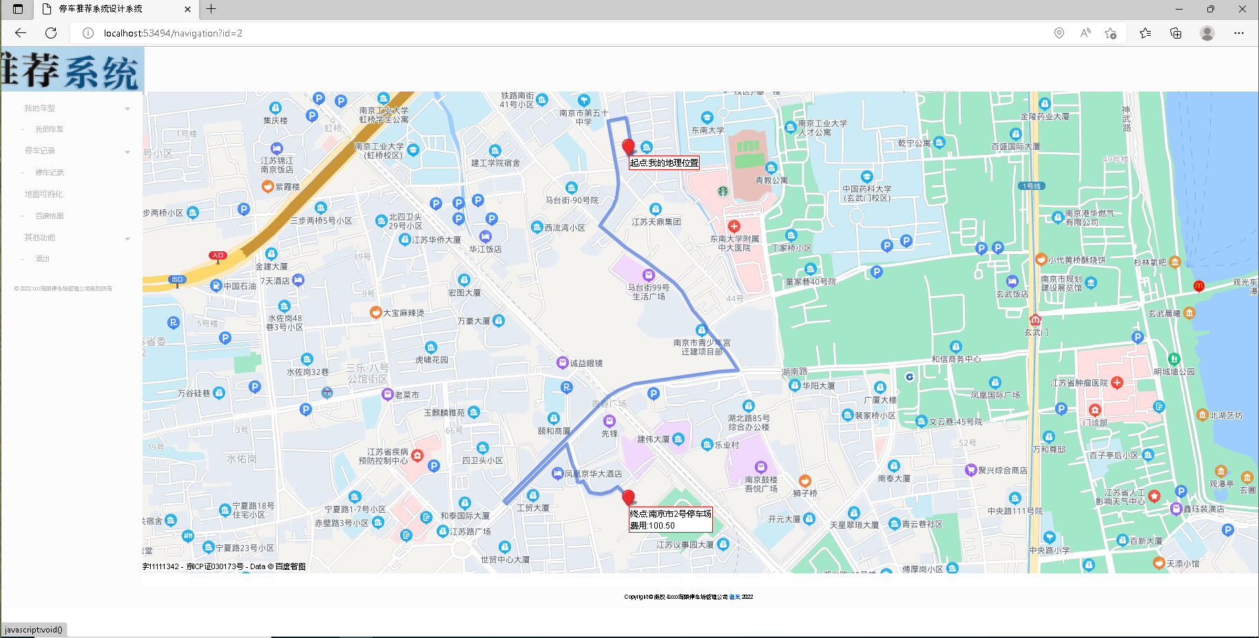The height and width of the screenshot is (638, 1259).
Task: Click the icon beside 紫霞楼
Action: pos(268,186)
